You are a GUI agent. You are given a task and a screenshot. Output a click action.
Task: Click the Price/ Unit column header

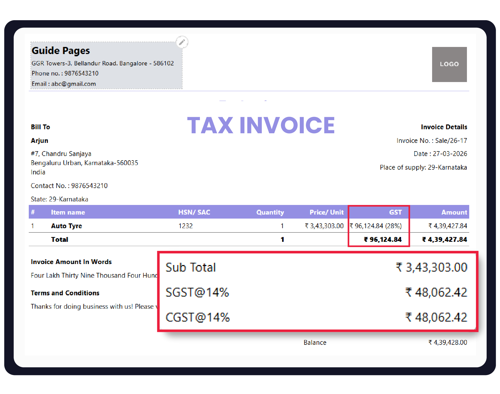[x=326, y=212]
